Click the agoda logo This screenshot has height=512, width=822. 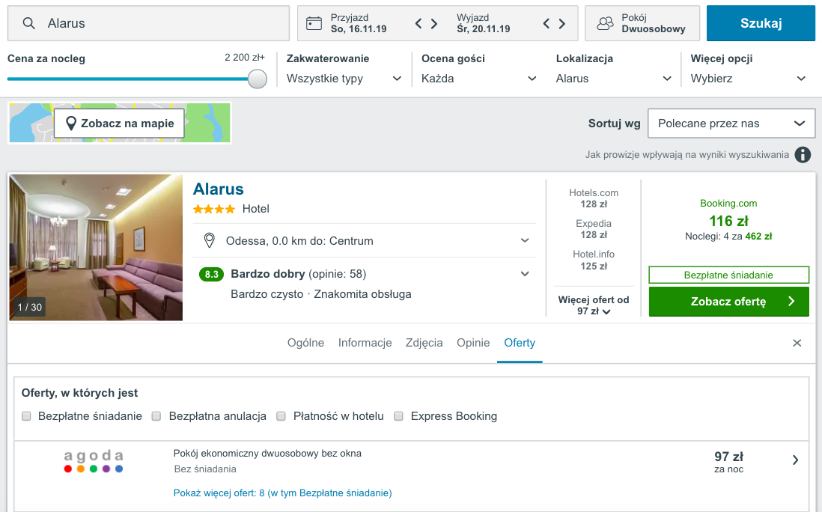[x=94, y=461]
